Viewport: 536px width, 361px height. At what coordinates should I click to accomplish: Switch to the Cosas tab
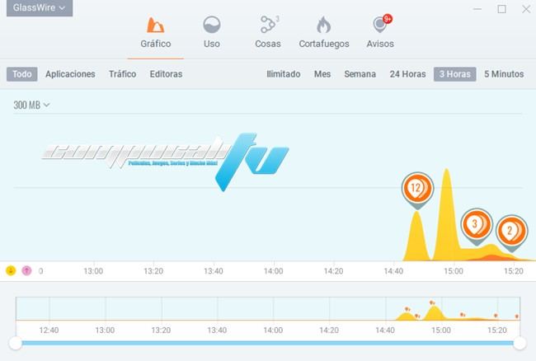[x=268, y=32]
